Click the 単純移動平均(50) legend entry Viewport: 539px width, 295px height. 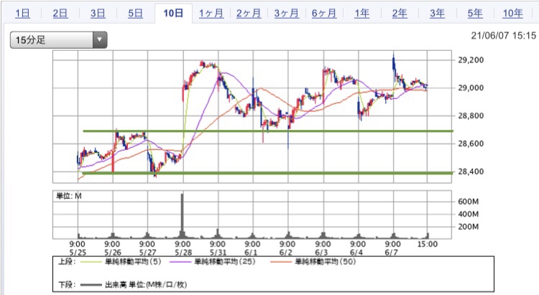tap(325, 262)
